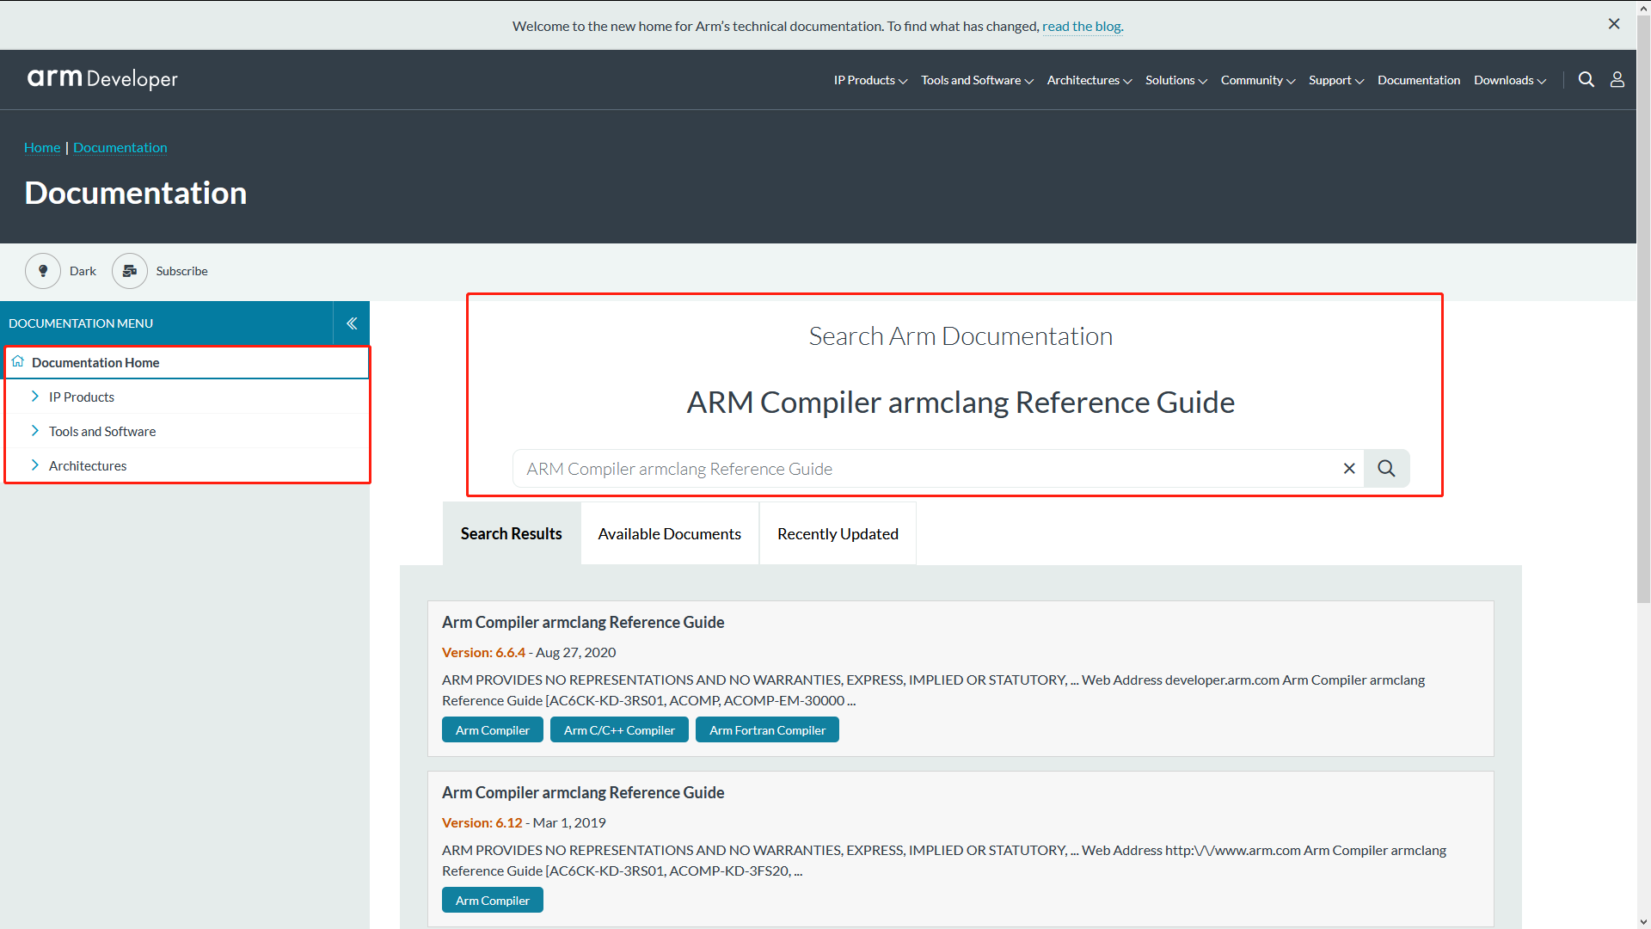Click 'Version: 6.12' text

click(x=482, y=822)
